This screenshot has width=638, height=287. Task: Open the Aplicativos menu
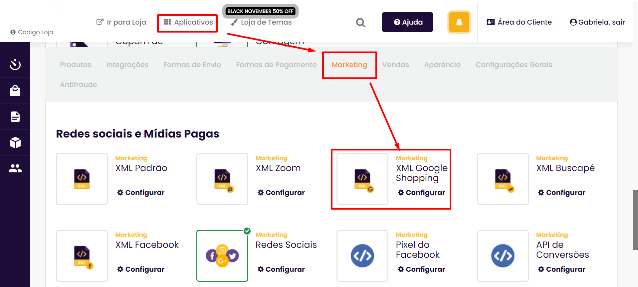[x=188, y=22]
